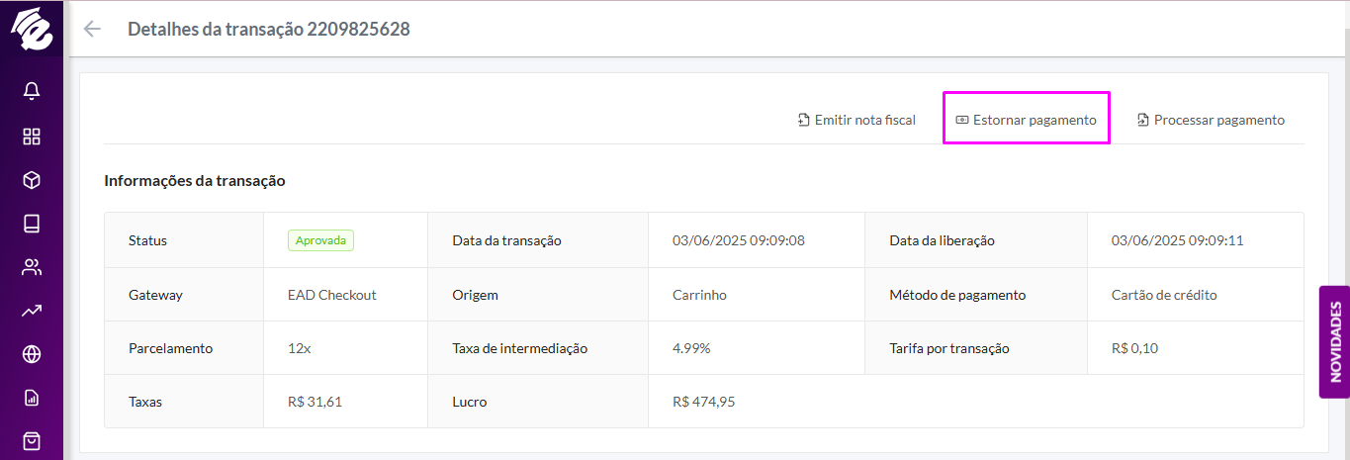Click Processar pagamento
1350x460 pixels.
[1211, 120]
